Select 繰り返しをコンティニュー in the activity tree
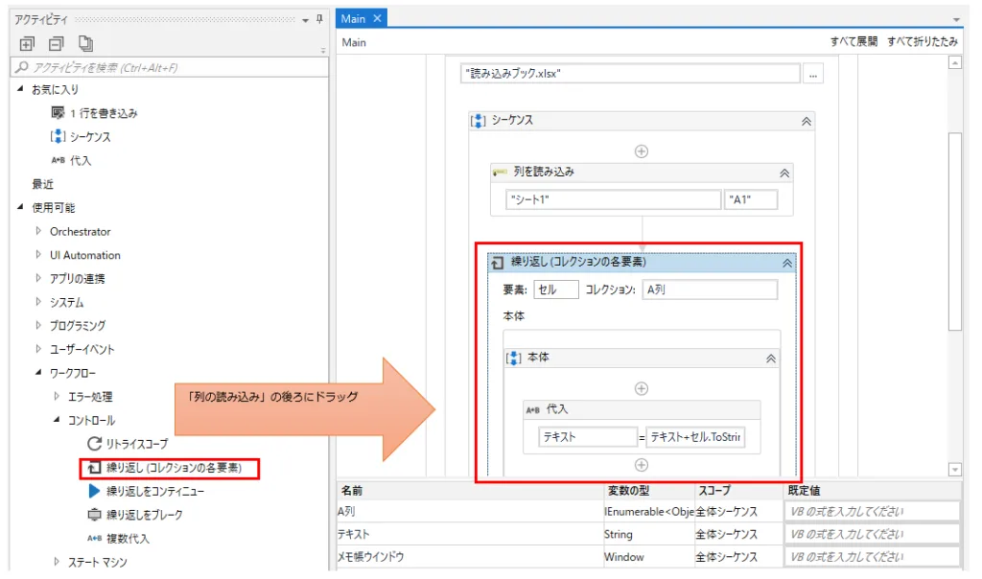The width and height of the screenshot is (982, 579). pyautogui.click(x=154, y=491)
